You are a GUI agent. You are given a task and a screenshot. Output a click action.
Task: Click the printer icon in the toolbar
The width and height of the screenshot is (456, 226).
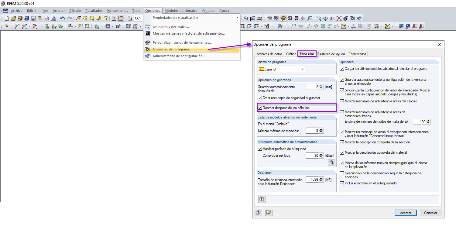[46, 18]
